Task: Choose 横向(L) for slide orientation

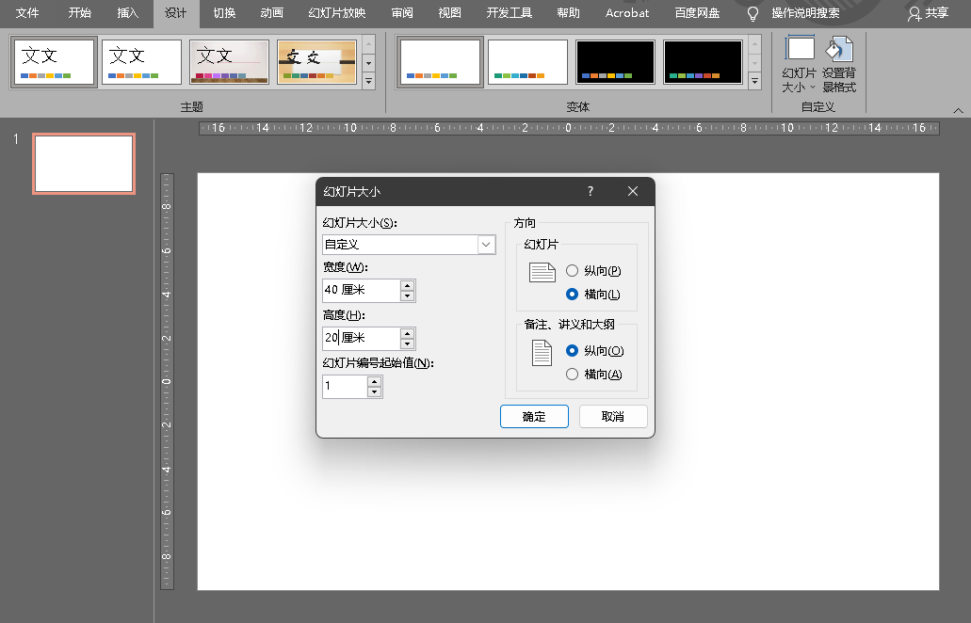Action: 593,295
